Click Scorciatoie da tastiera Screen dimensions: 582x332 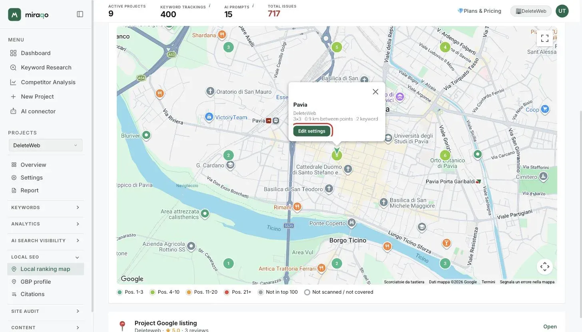coord(404,282)
